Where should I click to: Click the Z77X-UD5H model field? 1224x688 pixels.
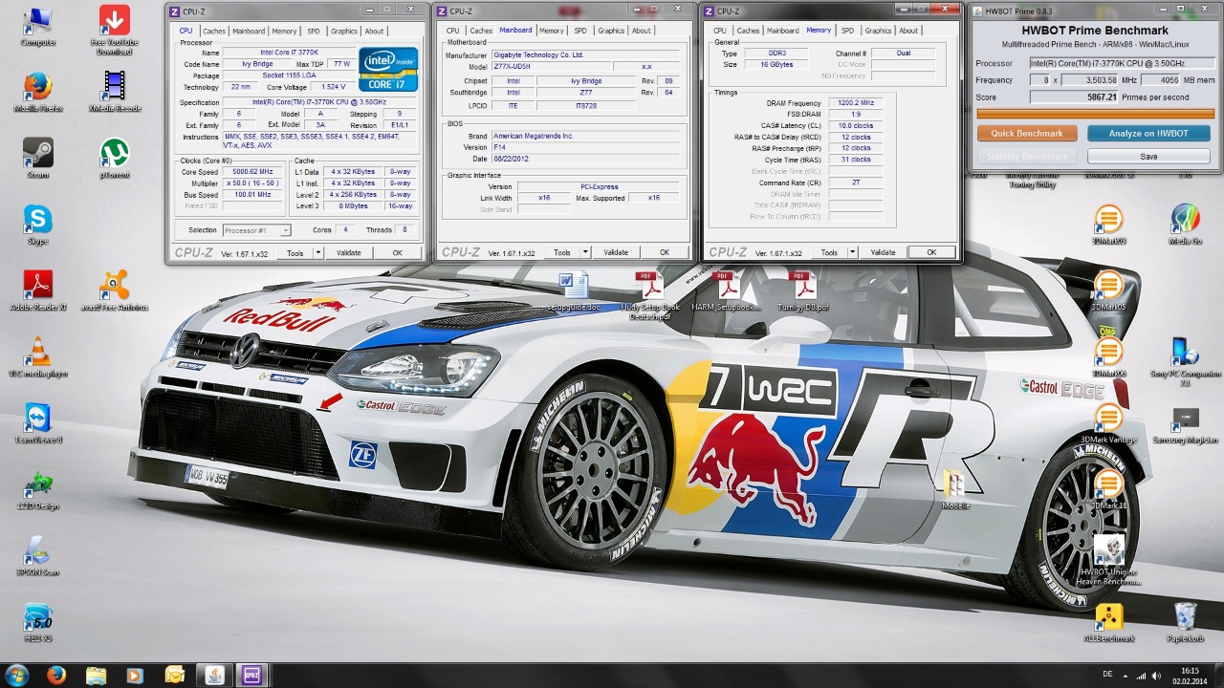551,67
